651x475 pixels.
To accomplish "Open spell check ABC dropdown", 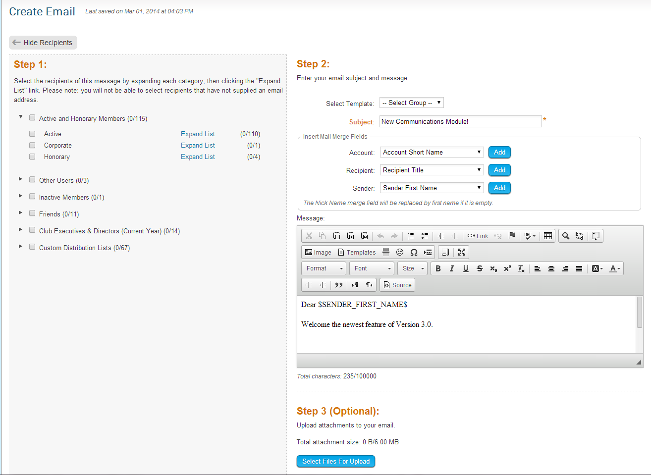I will click(530, 236).
